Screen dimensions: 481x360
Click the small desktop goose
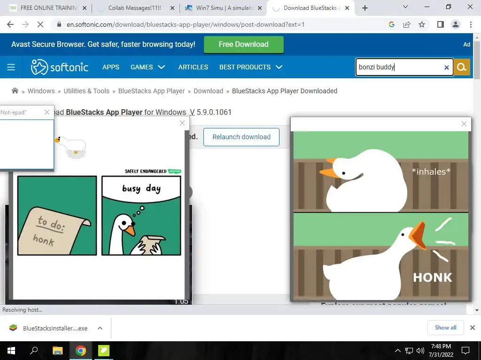(x=71, y=146)
